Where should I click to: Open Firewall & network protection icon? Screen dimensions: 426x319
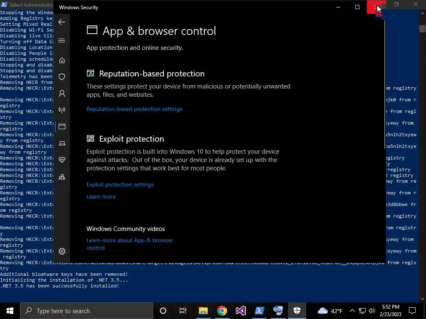[x=62, y=110]
